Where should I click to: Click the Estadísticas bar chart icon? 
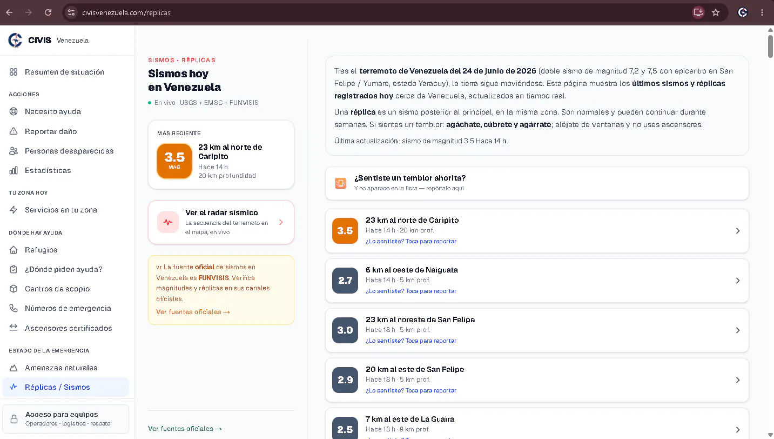14,170
